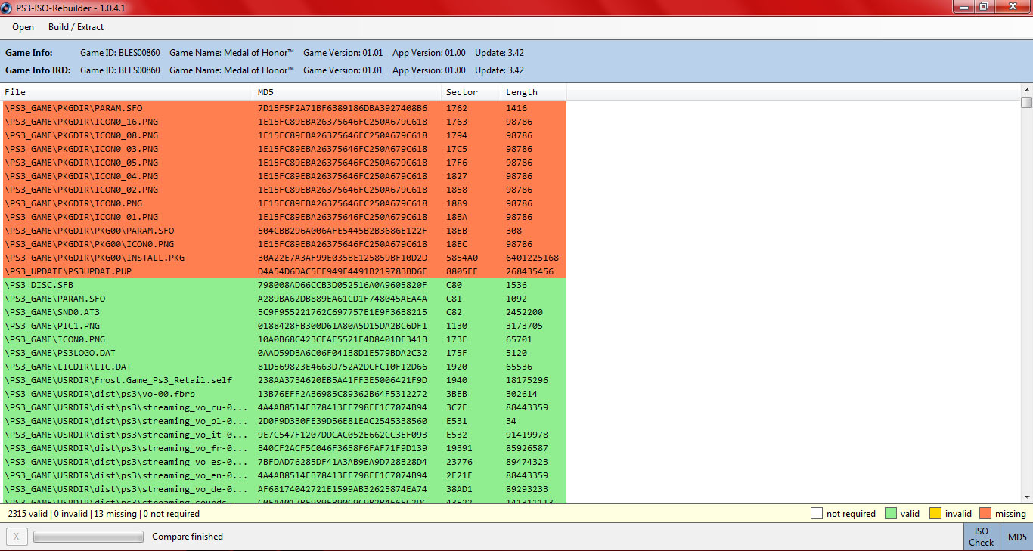Viewport: 1033px width, 551px height.
Task: Click the yellow invalid legend swatch
Action: pos(935,514)
